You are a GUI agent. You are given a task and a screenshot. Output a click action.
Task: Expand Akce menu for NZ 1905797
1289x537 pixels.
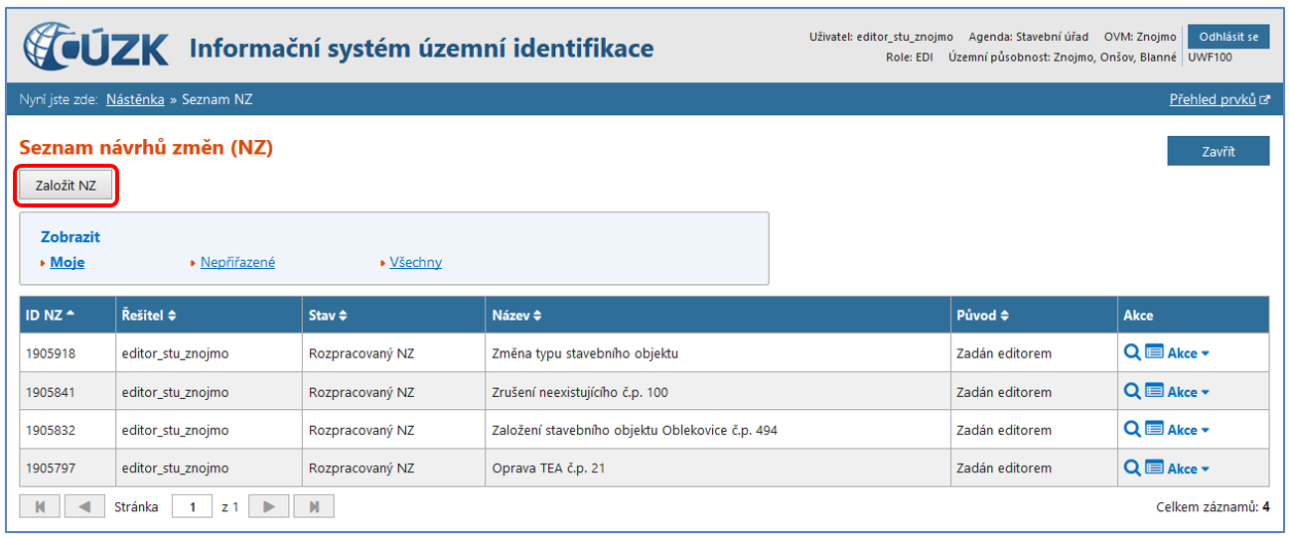pyautogui.click(x=1188, y=469)
